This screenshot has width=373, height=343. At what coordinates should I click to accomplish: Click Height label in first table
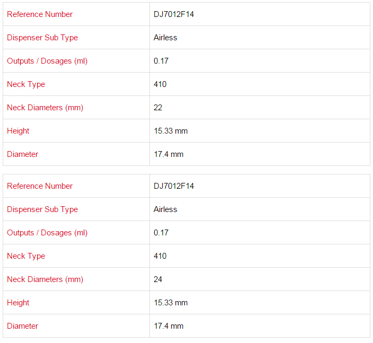pos(18,131)
